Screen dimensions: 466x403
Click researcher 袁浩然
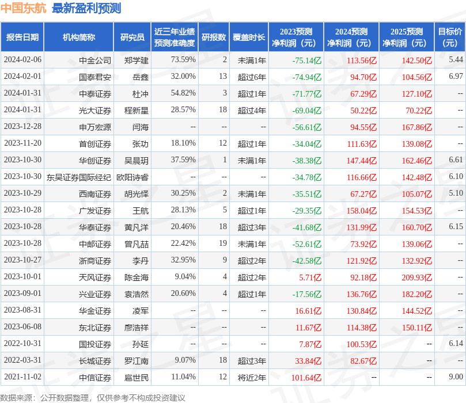(137, 294)
